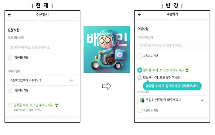215x135 pixels.
Task: Click right store request input field
Action: (x=172, y=46)
